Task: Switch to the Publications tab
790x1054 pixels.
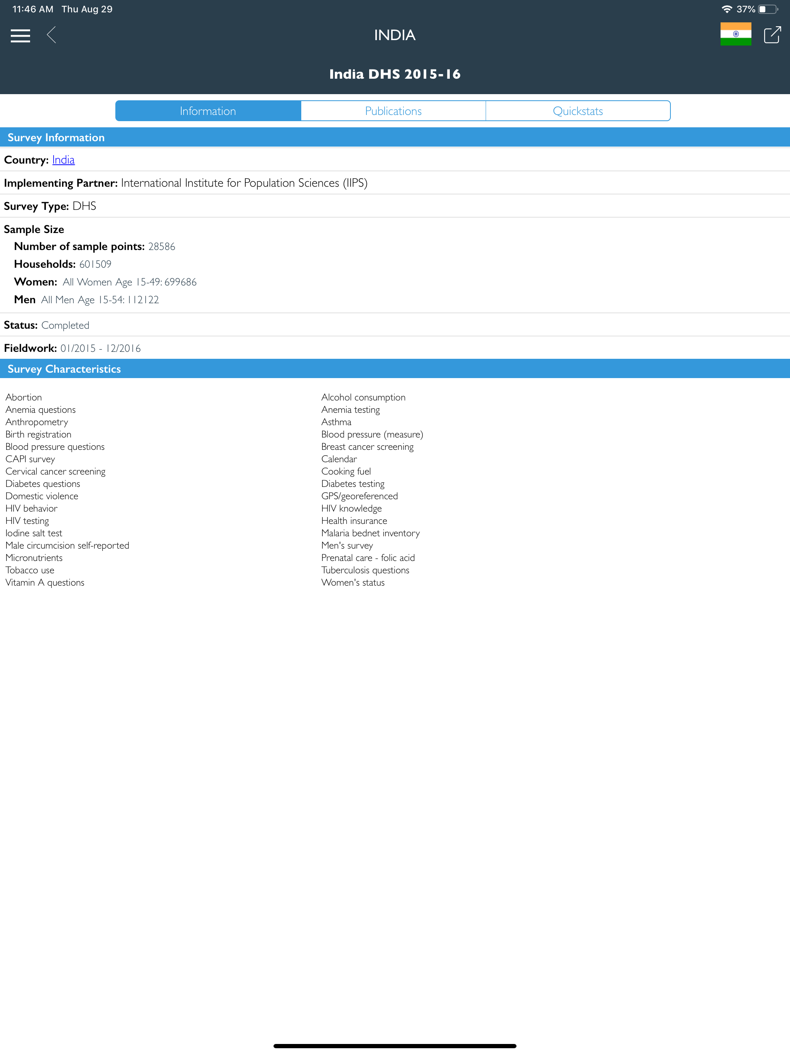Action: coord(393,111)
